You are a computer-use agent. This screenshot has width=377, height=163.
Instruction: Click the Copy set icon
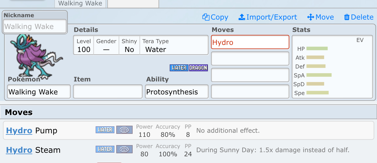[x=206, y=17]
